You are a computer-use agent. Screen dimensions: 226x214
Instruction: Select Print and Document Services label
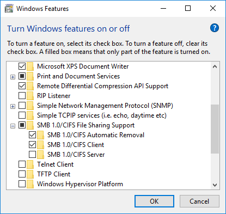coord(78,76)
